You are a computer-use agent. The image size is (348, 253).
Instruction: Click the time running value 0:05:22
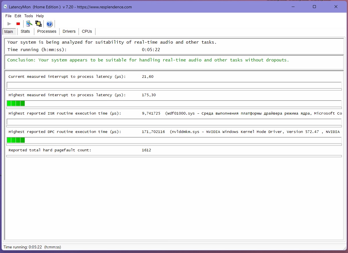pos(151,50)
